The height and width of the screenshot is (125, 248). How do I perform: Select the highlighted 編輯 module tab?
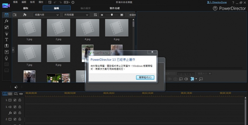coord(56,8)
